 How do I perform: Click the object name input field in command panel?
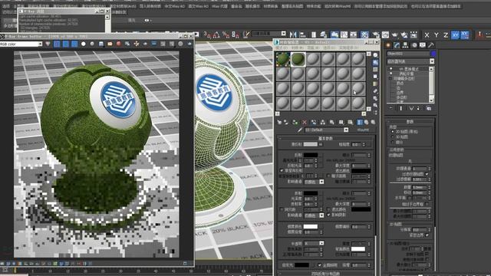[408, 54]
